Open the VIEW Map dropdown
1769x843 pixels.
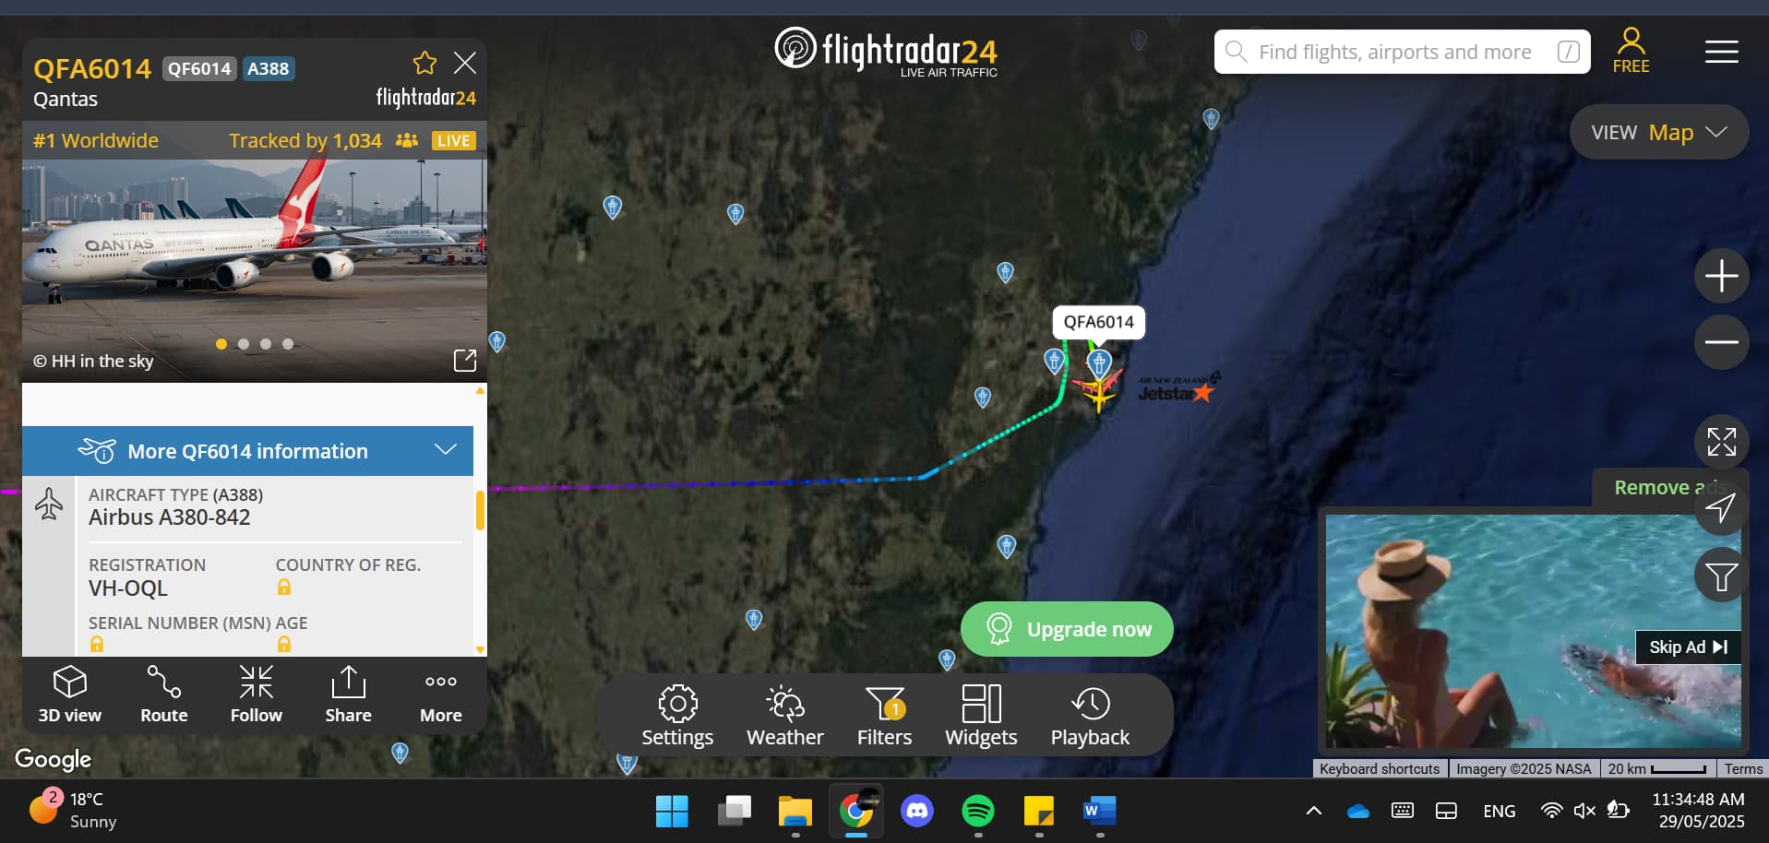point(1659,132)
